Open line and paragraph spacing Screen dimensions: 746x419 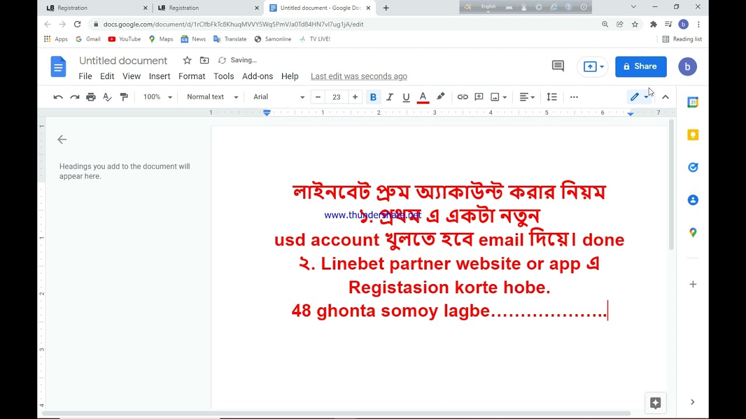pyautogui.click(x=552, y=97)
